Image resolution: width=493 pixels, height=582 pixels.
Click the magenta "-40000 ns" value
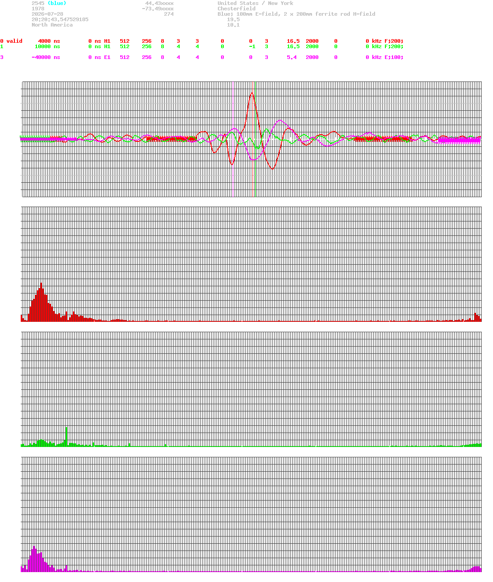tap(45, 57)
